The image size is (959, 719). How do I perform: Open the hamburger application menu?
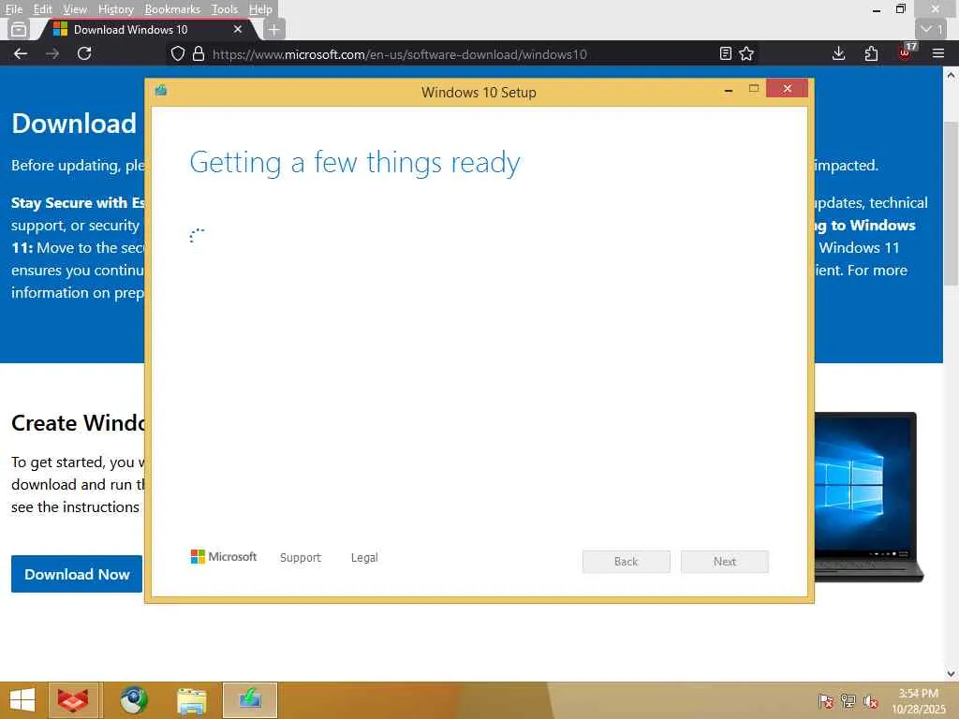(x=938, y=53)
